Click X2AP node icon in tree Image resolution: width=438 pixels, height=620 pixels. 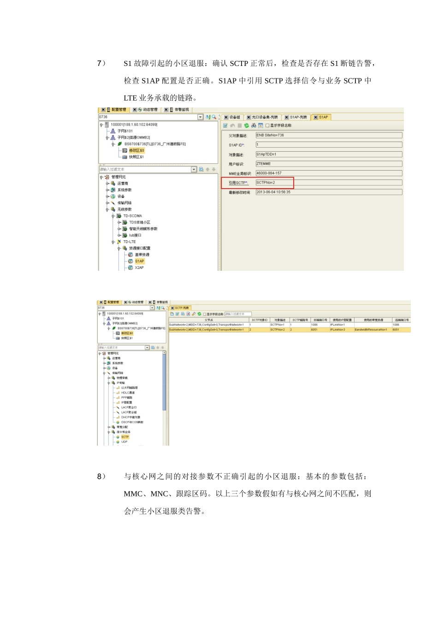130,268
